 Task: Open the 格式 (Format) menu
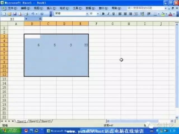tap(64, 8)
